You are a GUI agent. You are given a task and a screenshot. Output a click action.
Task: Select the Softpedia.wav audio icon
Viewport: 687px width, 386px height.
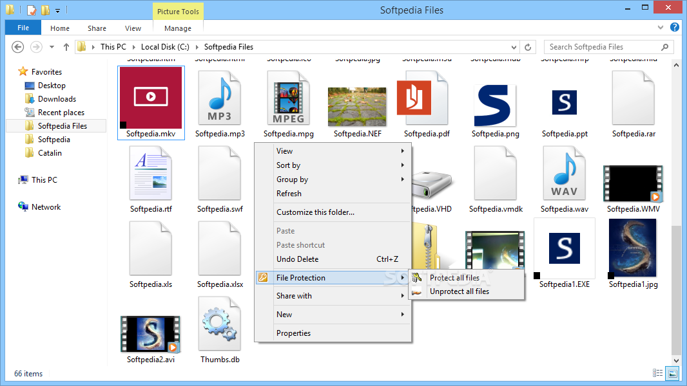click(565, 174)
